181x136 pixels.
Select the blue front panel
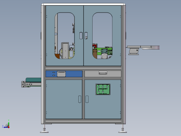(x=64, y=74)
